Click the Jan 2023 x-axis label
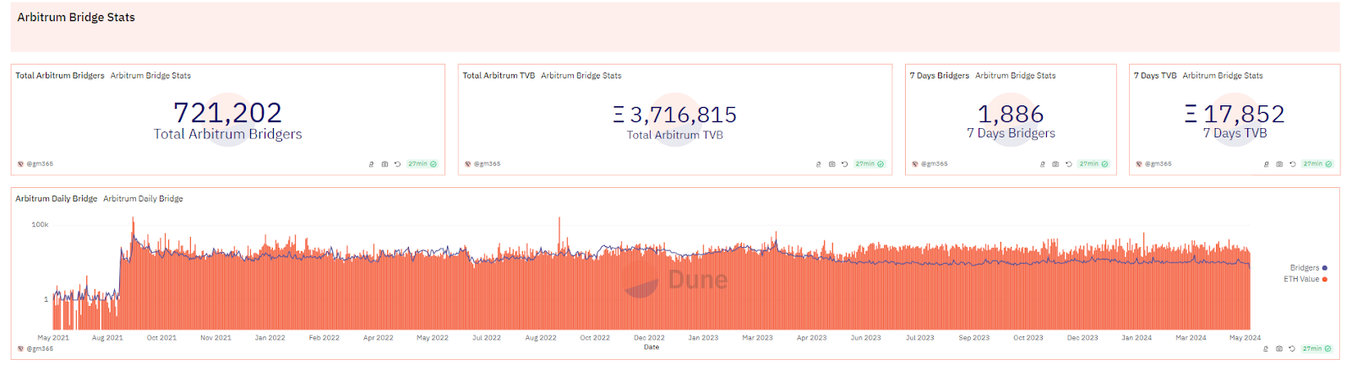 (x=703, y=338)
